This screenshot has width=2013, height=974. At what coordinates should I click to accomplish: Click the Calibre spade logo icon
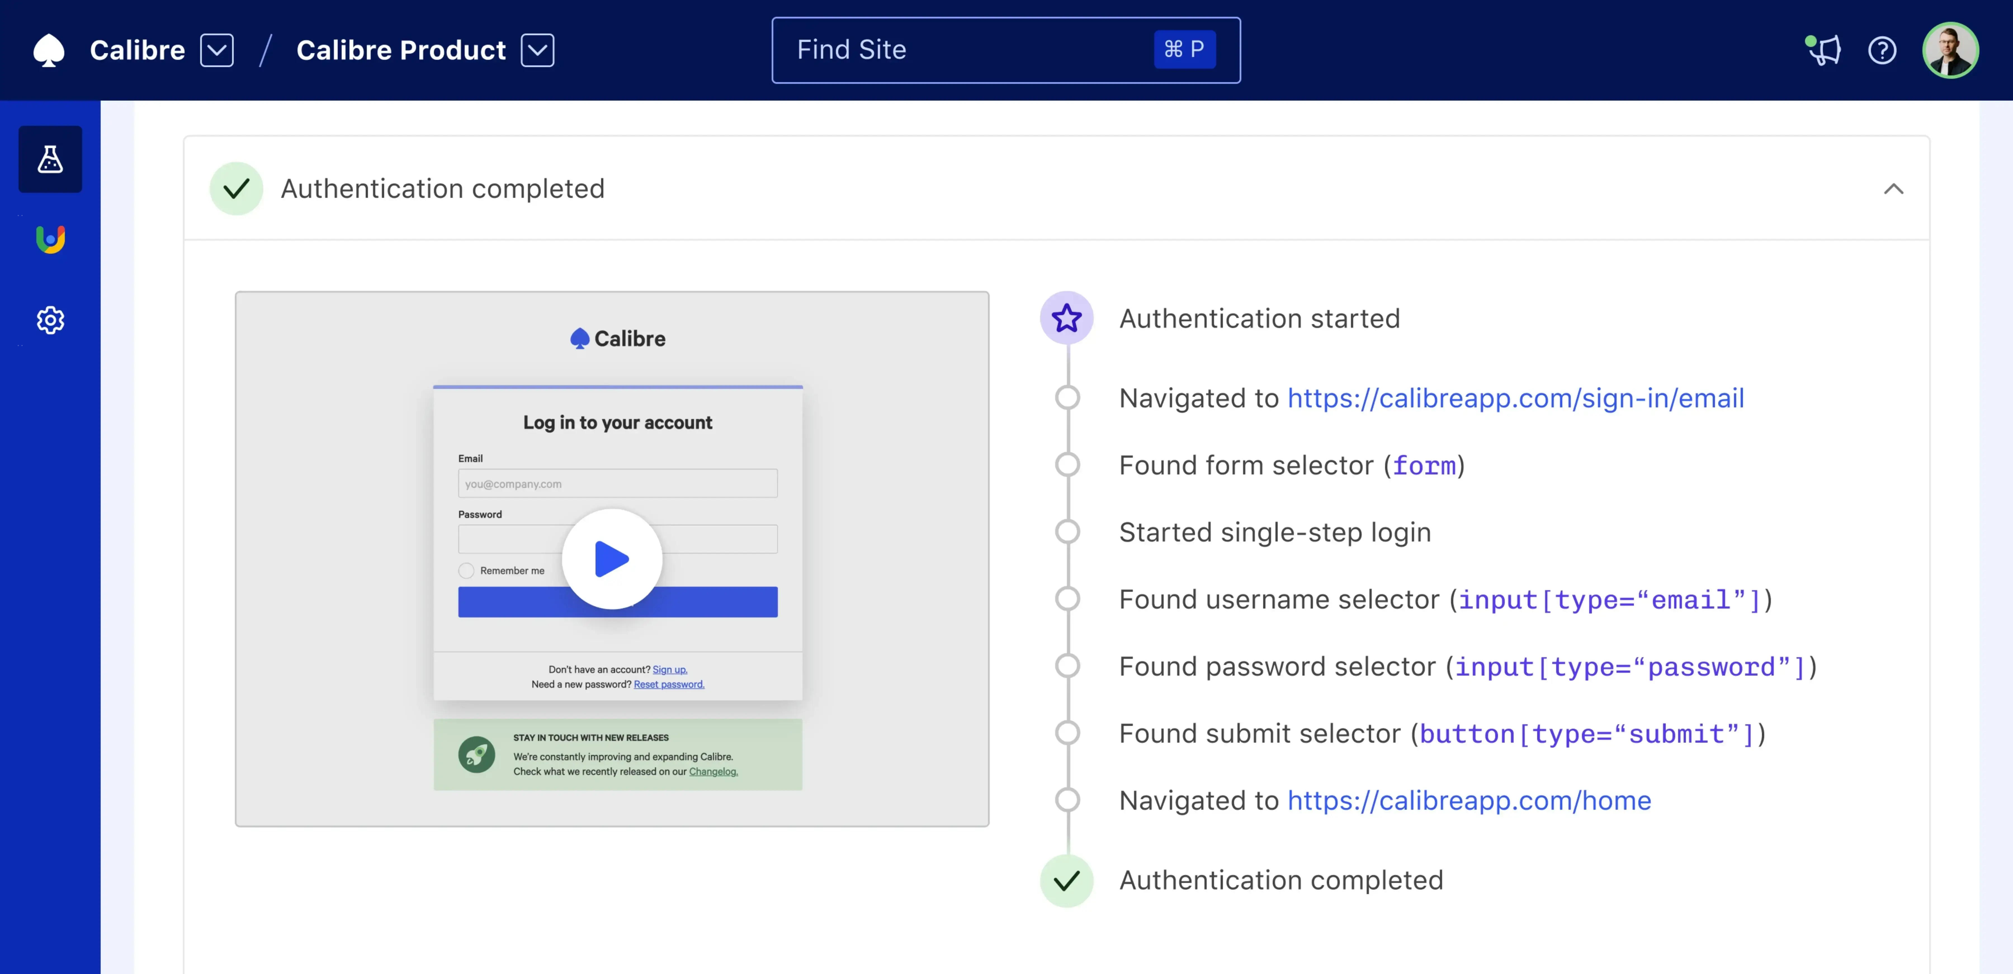[48, 50]
